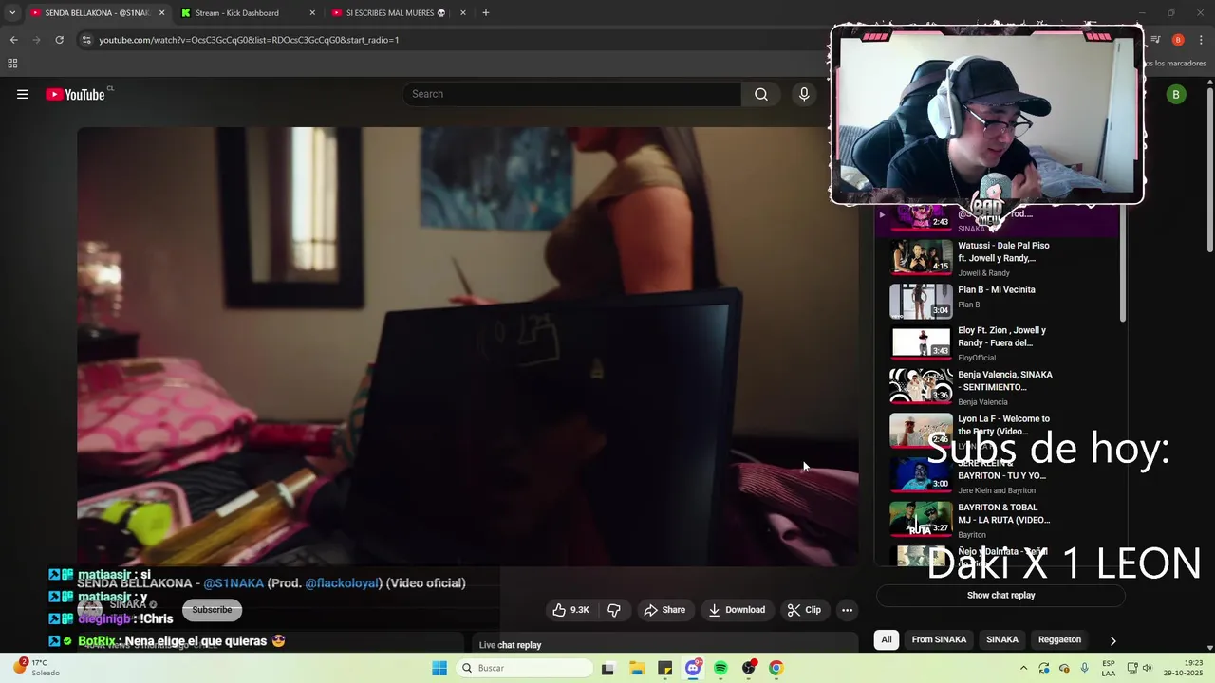The image size is (1215, 683).
Task: Close the SI ESCRIBES MAL MUERES tab
Action: [463, 13]
